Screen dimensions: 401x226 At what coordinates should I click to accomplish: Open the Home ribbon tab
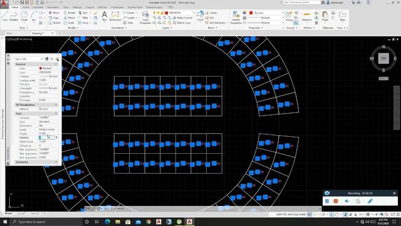point(15,8)
